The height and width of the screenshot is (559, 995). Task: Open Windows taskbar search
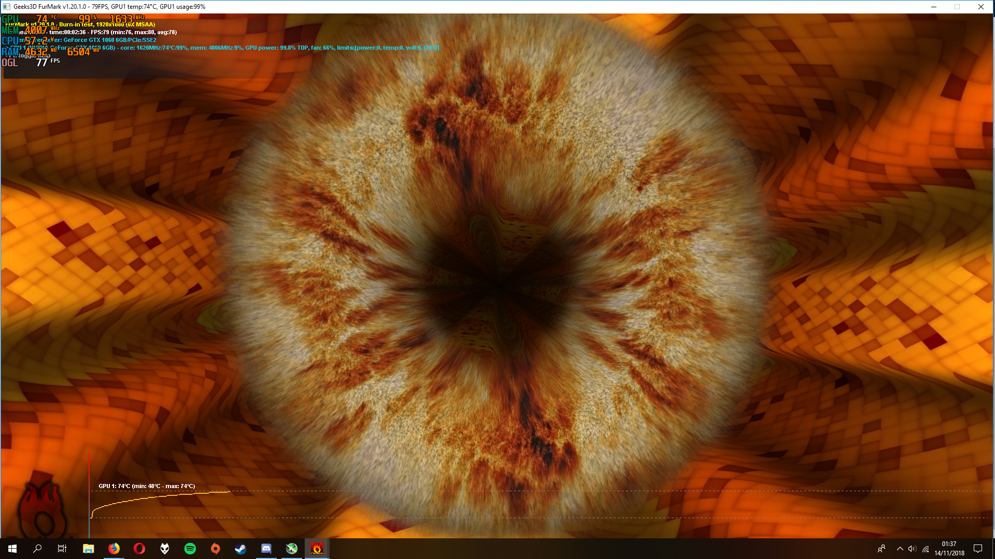[37, 549]
